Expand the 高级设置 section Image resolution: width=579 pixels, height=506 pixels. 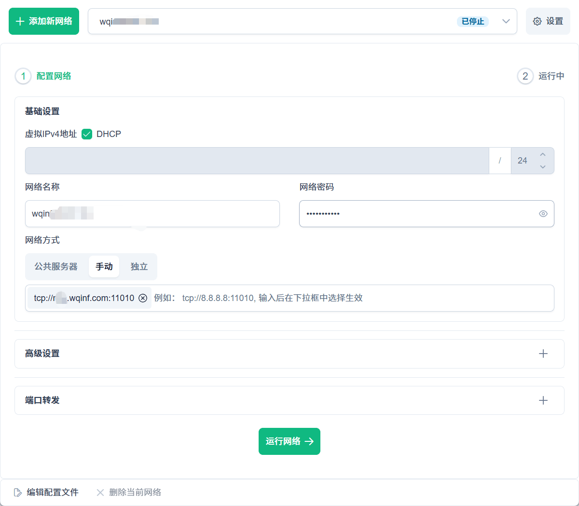[x=543, y=354]
